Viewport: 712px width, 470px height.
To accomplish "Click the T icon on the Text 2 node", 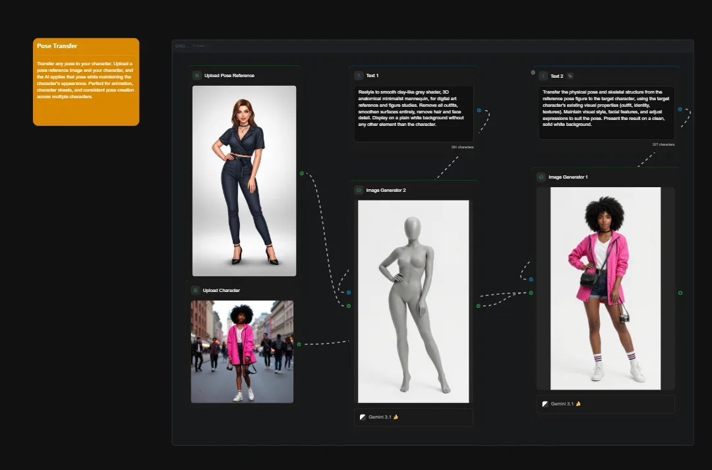I will tap(543, 76).
